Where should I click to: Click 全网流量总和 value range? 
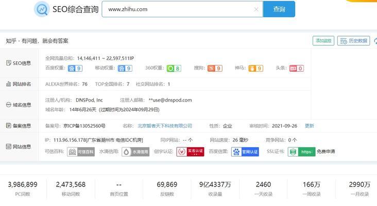(106, 58)
